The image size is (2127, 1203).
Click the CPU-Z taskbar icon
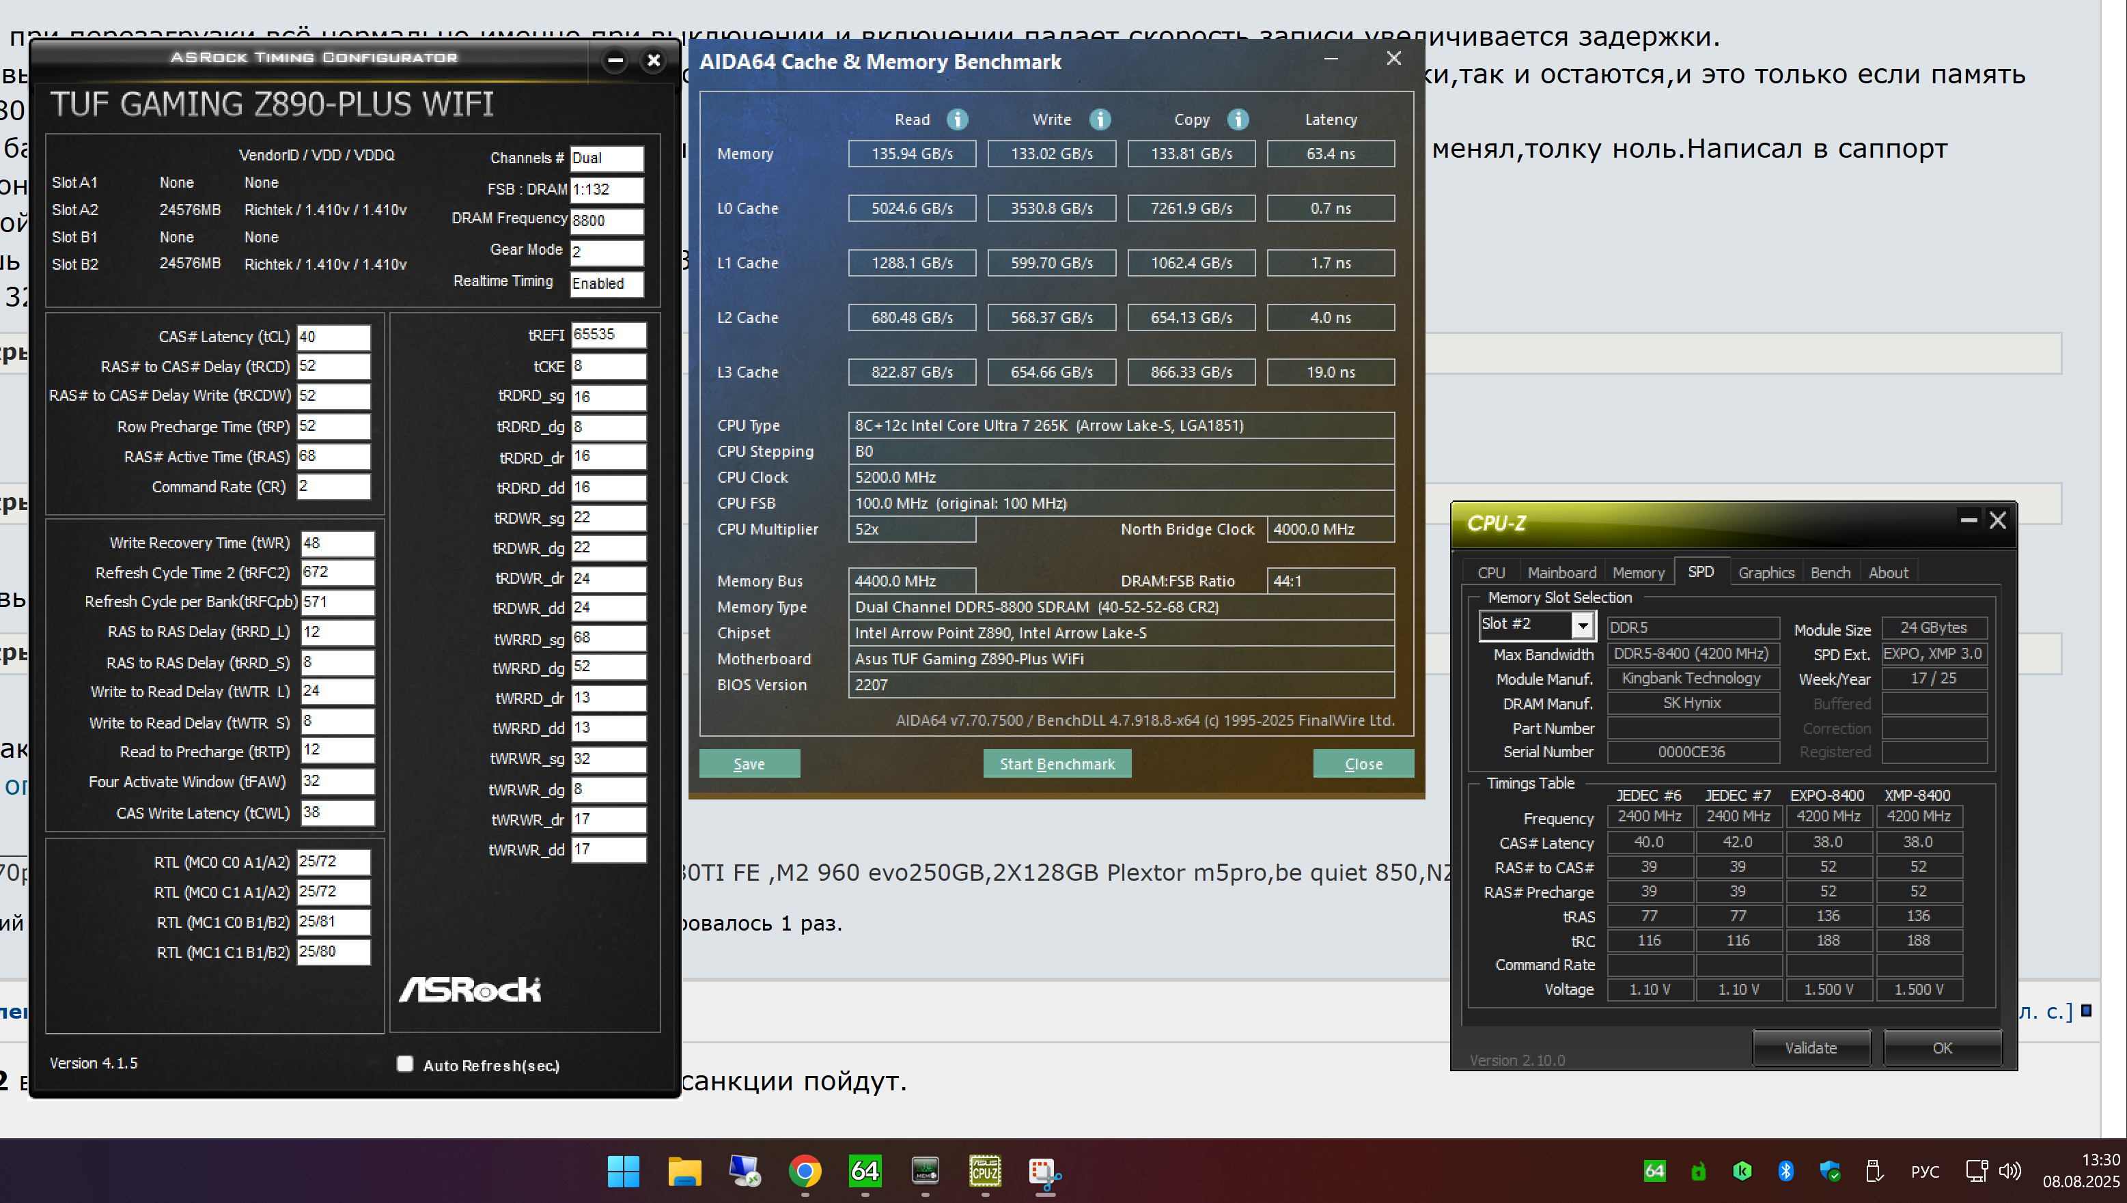(985, 1171)
